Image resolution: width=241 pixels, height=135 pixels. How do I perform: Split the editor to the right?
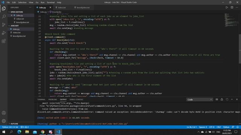click(232, 7)
